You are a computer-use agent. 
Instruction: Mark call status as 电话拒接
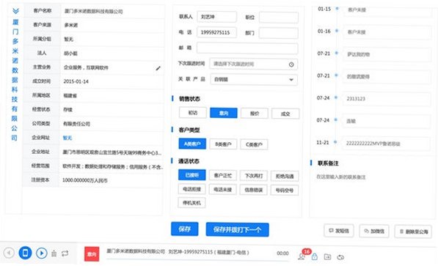tap(191, 189)
